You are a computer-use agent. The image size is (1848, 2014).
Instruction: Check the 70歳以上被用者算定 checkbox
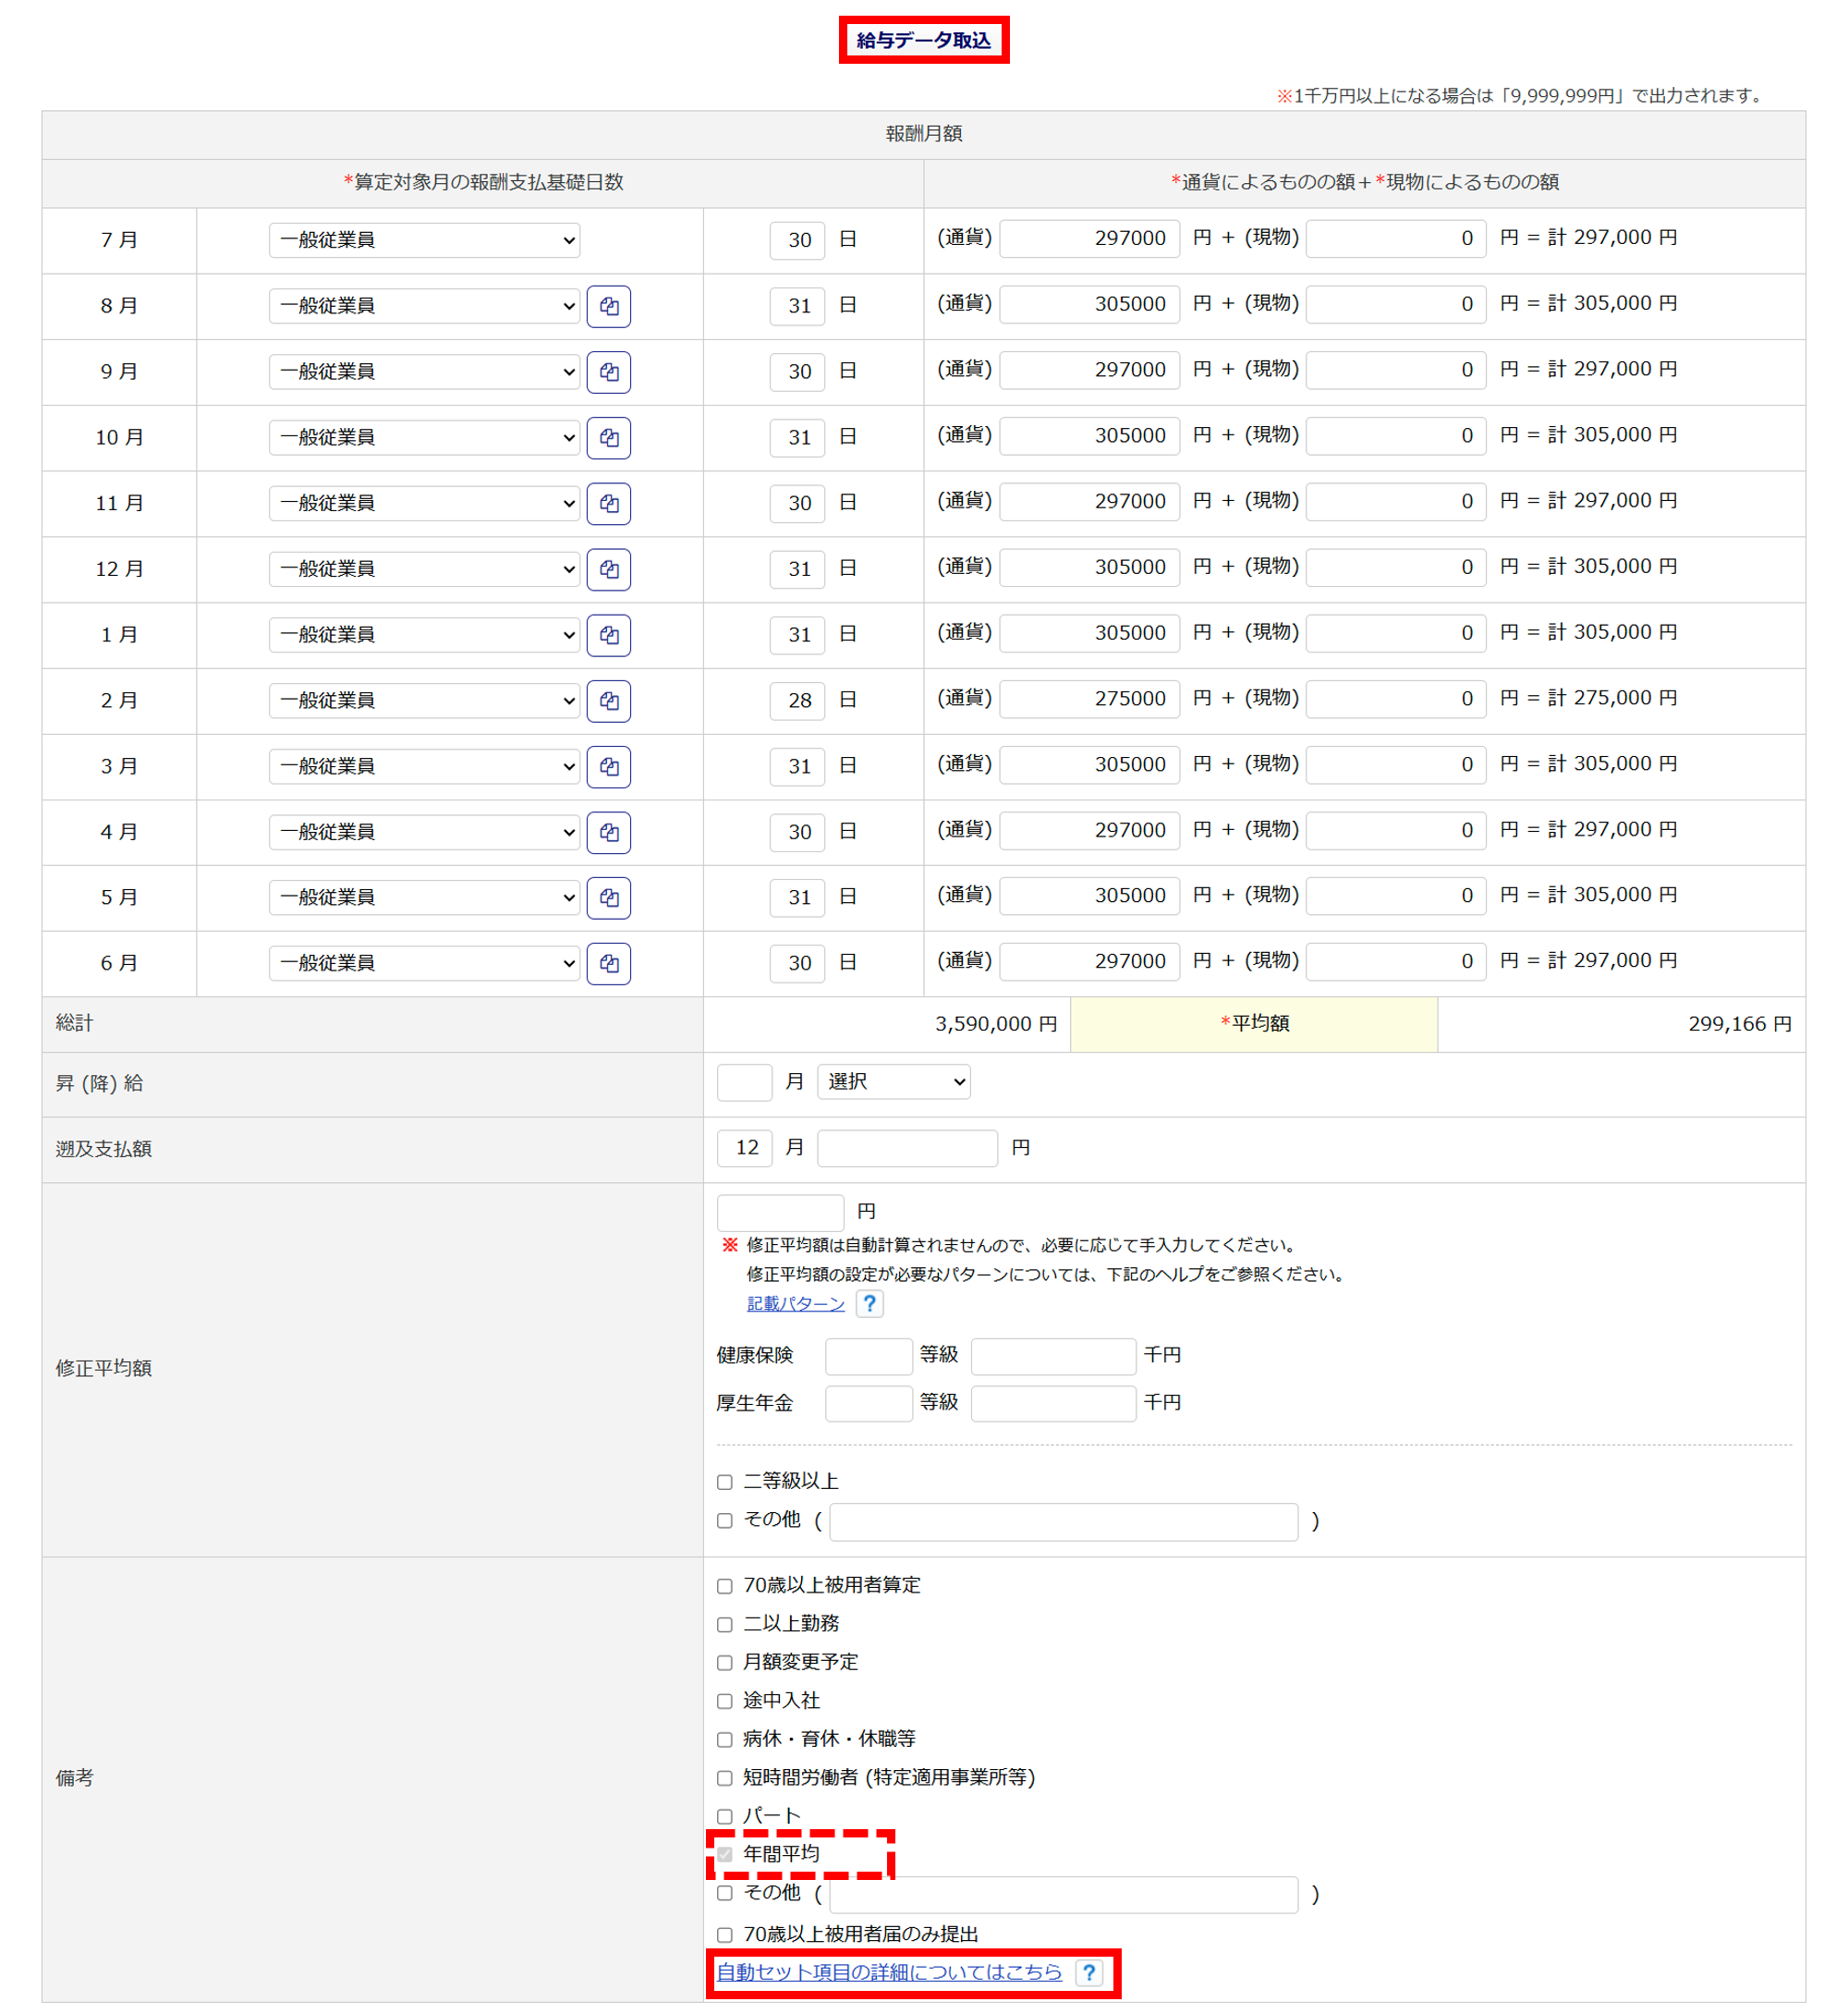725,1586
